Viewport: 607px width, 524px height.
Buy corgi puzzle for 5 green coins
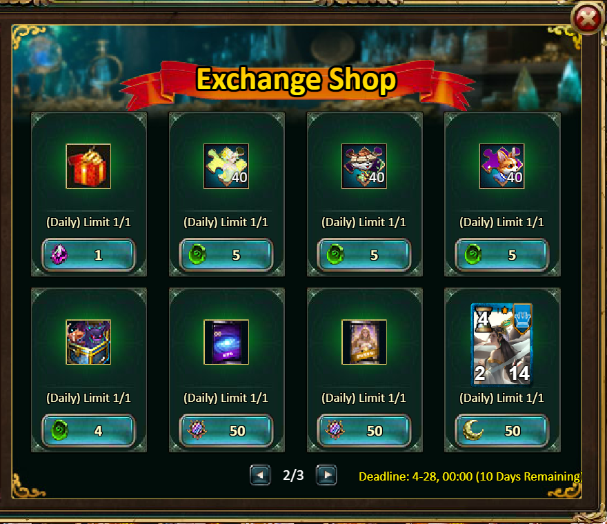(501, 254)
